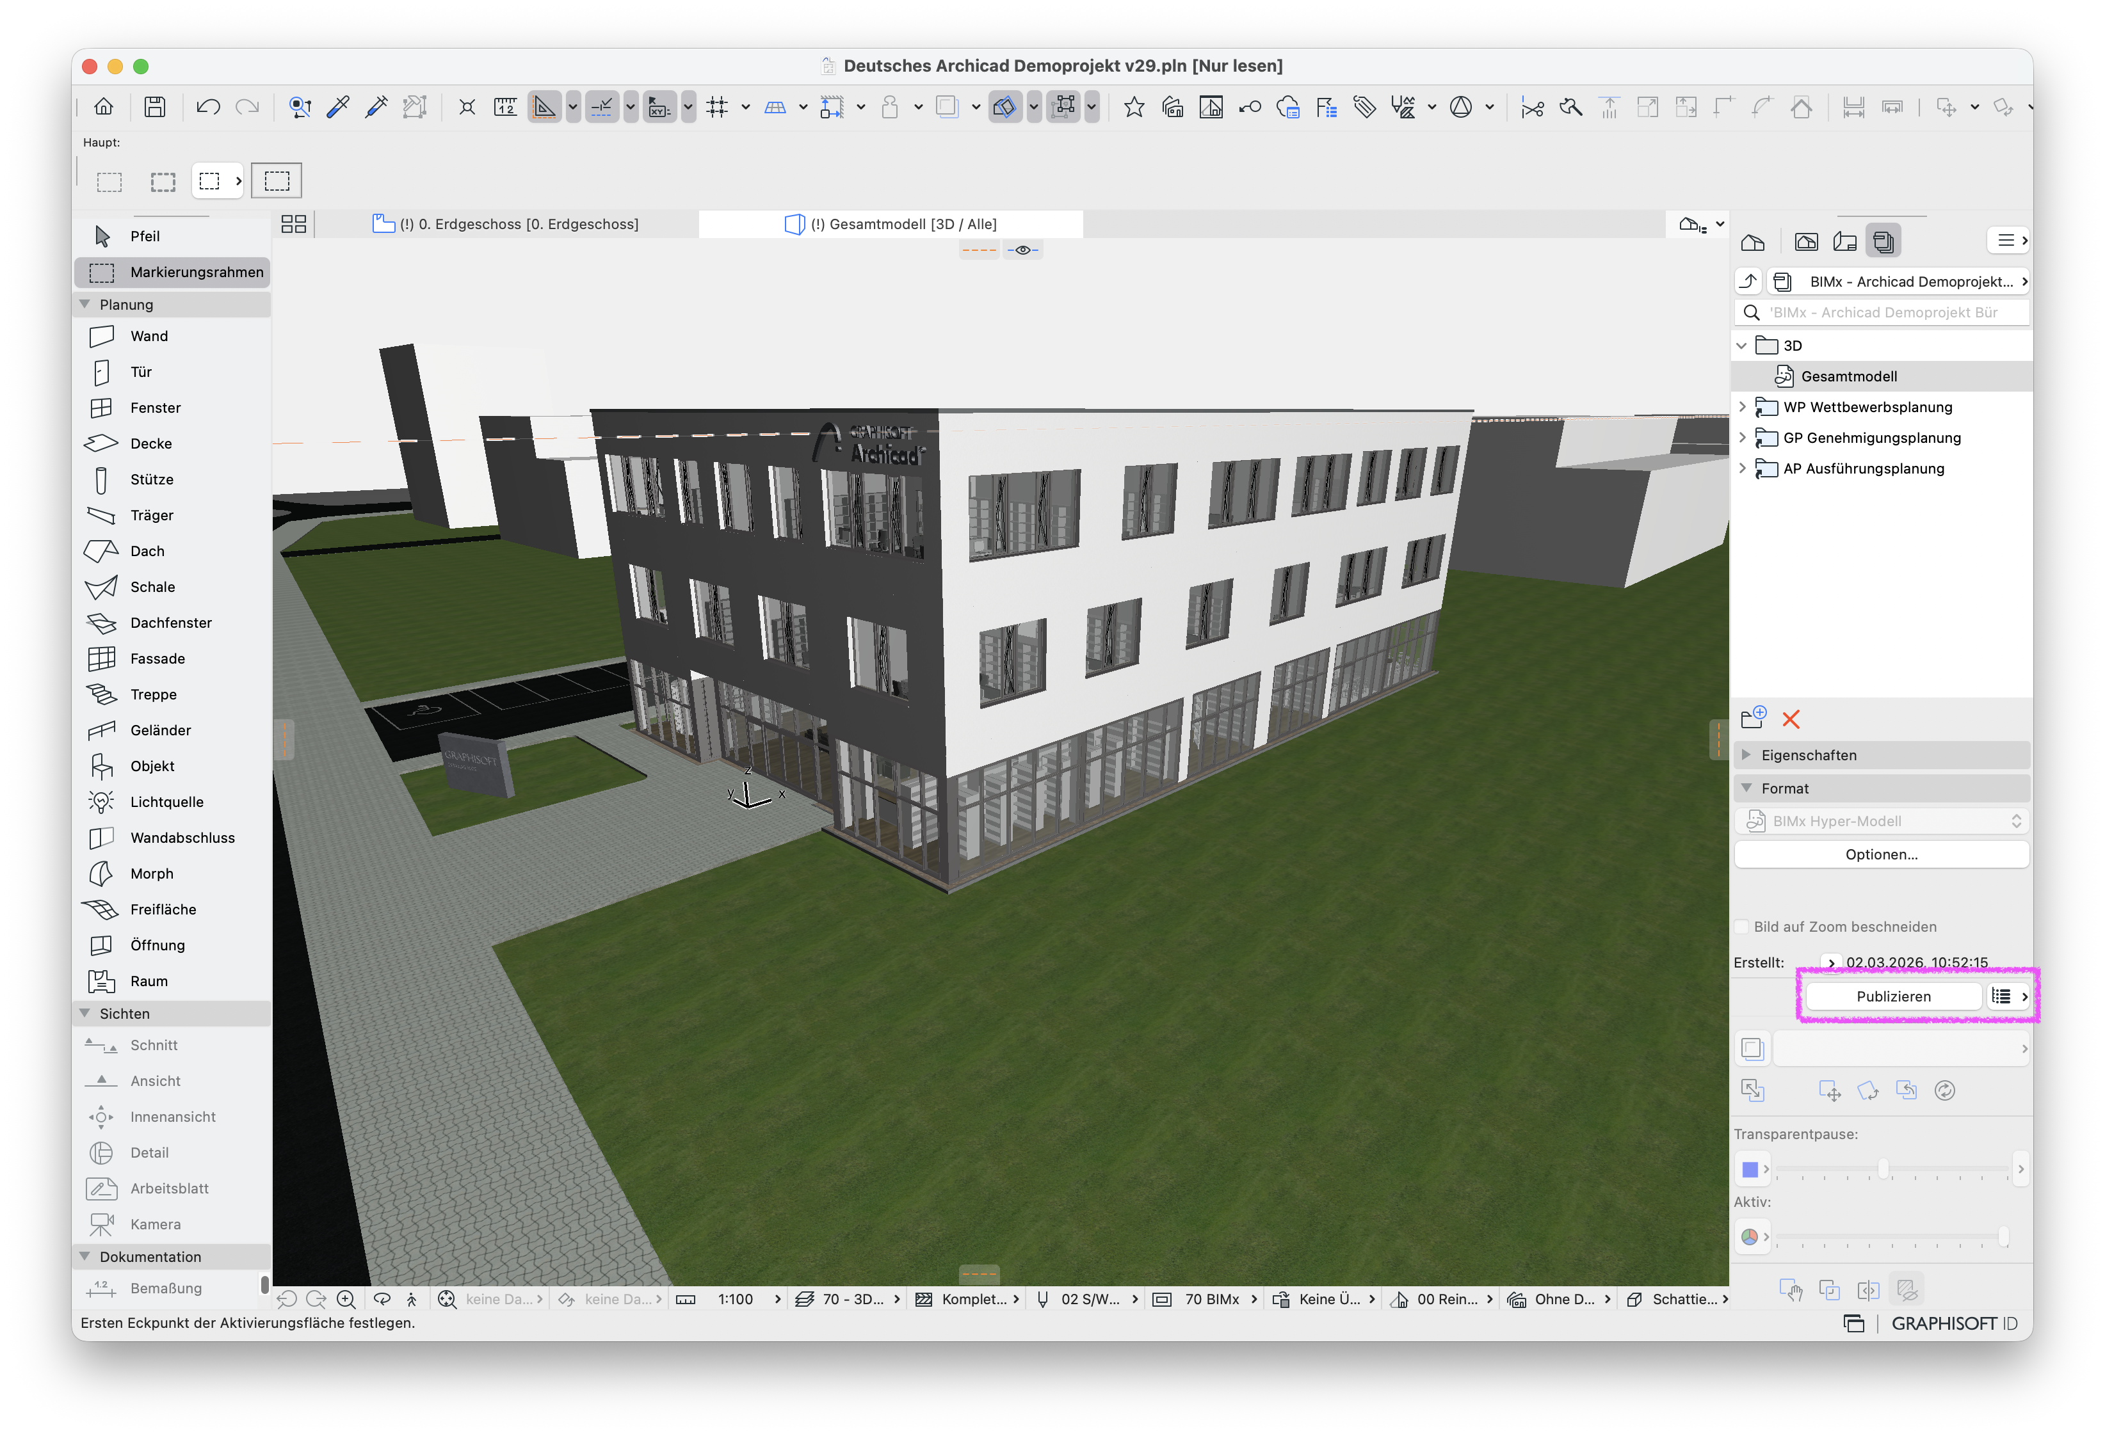Collapse the Sichten section
Viewport: 2105px width, 1436px height.
(x=85, y=1013)
